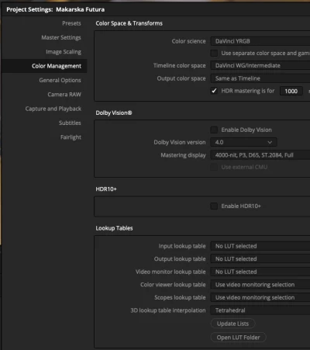Screen dimensions: 310x350
Task: Uncheck HDR mastering is for checkbox
Action: tap(214, 91)
